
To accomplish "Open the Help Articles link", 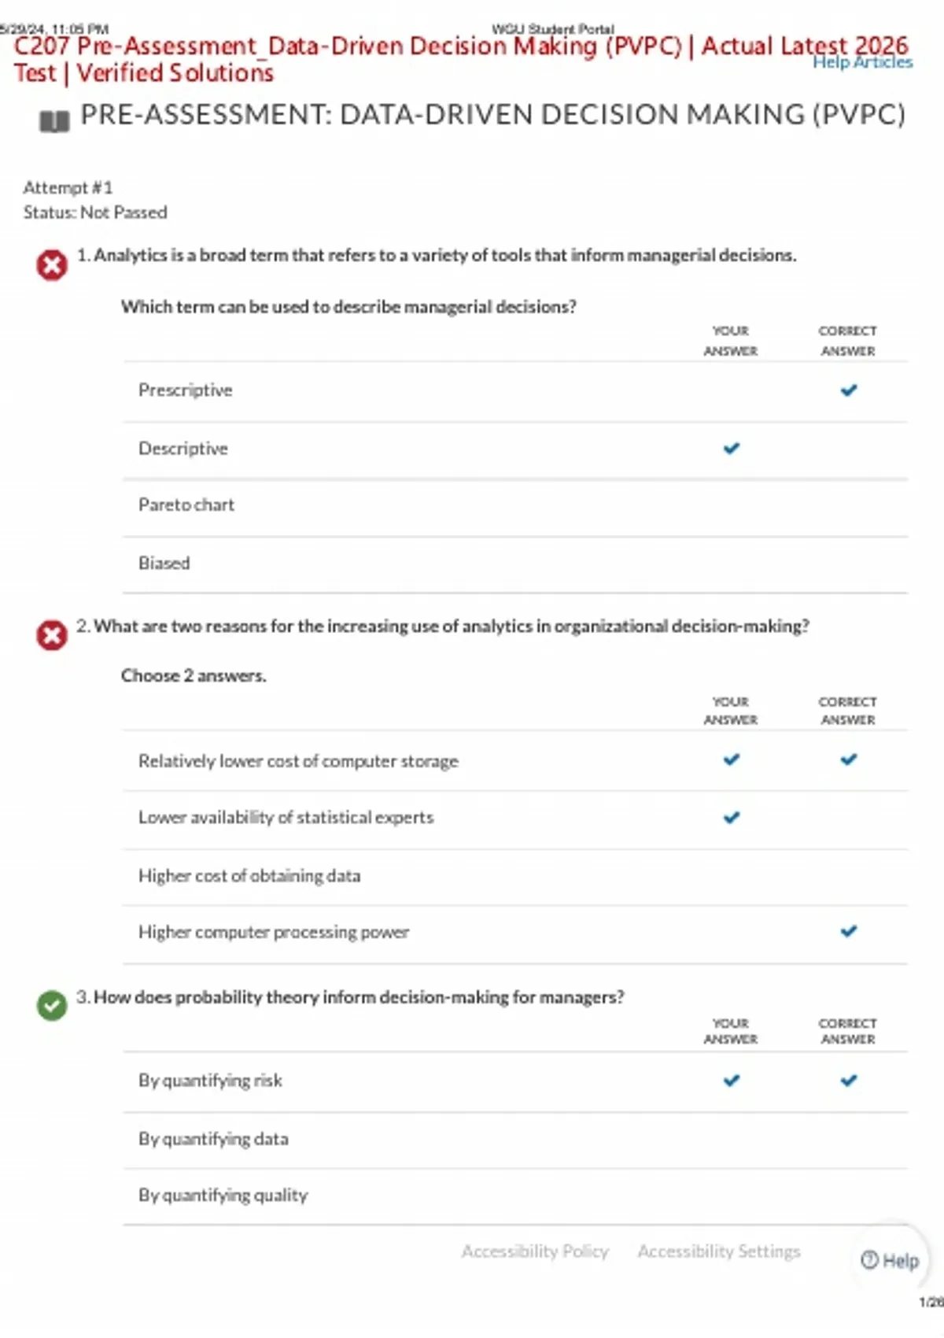I will pos(862,61).
